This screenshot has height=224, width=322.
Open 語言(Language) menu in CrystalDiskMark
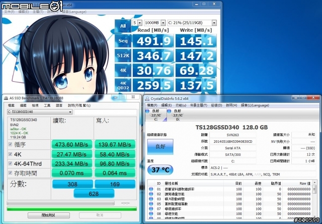[x=74, y=12]
